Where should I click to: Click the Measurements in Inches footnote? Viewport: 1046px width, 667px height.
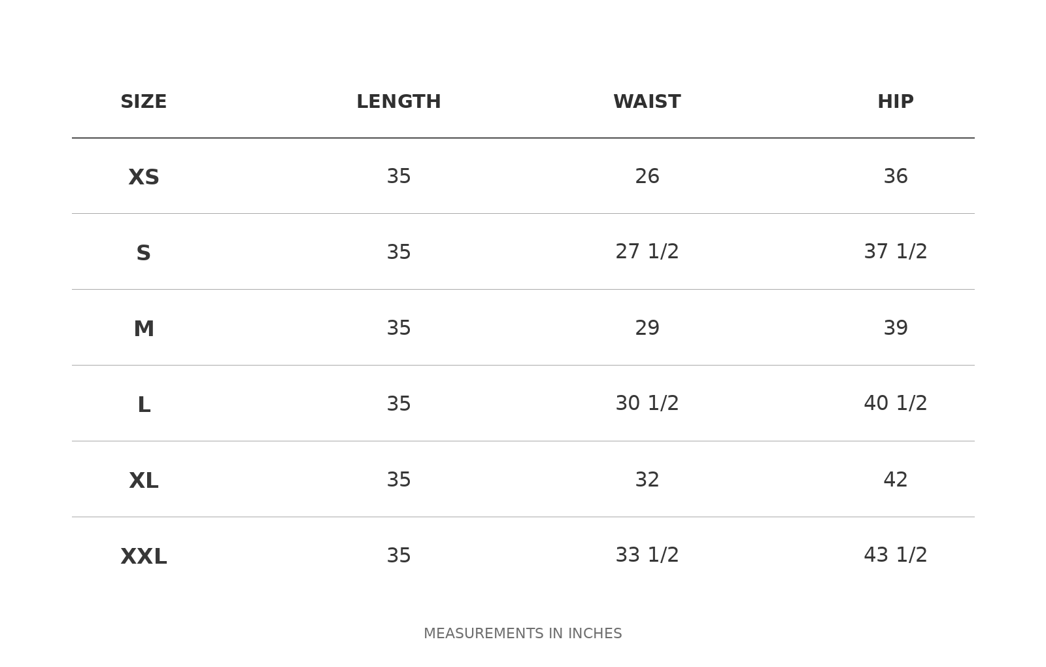coord(523,634)
